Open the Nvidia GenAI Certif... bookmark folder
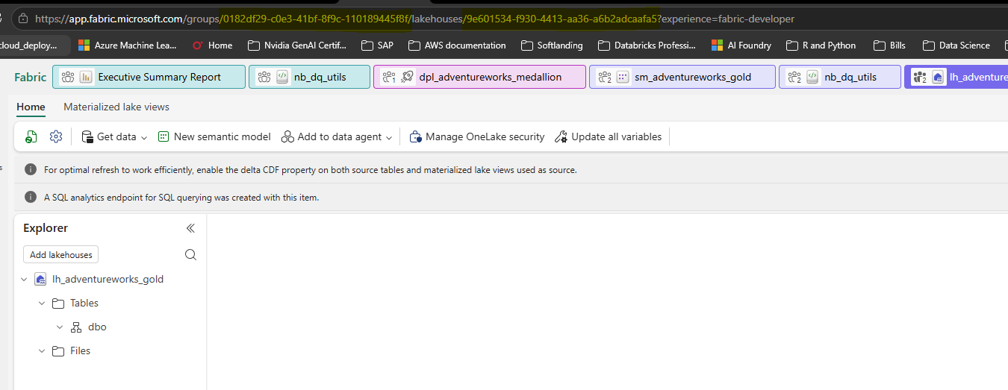This screenshot has width=1008, height=390. coord(297,45)
